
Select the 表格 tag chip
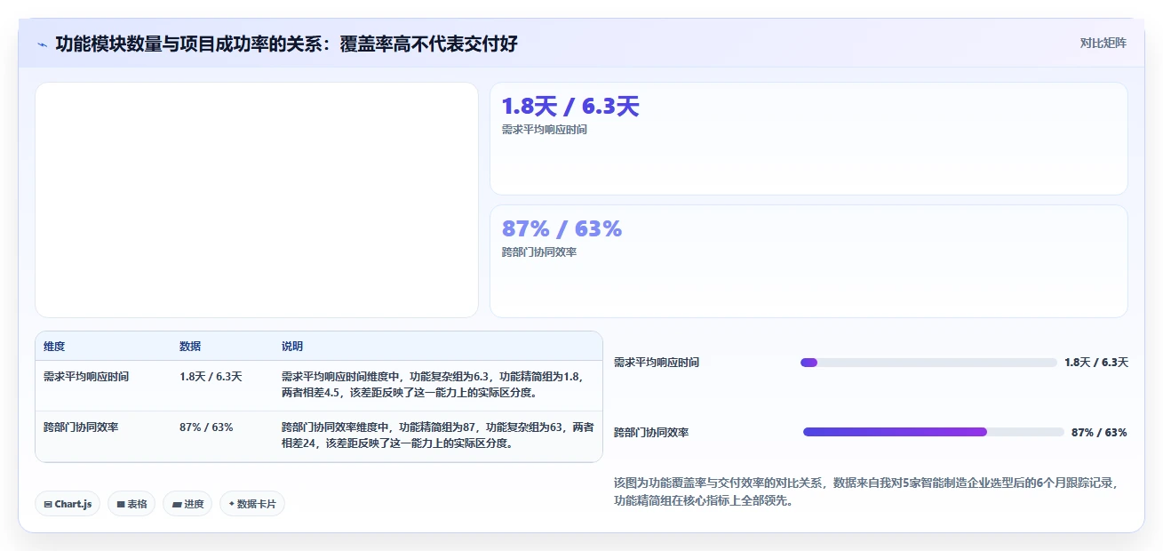click(131, 504)
